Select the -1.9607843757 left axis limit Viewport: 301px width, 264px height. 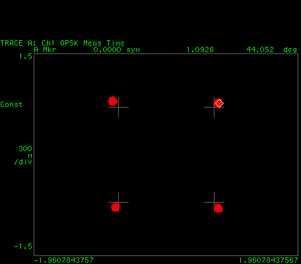click(64, 261)
